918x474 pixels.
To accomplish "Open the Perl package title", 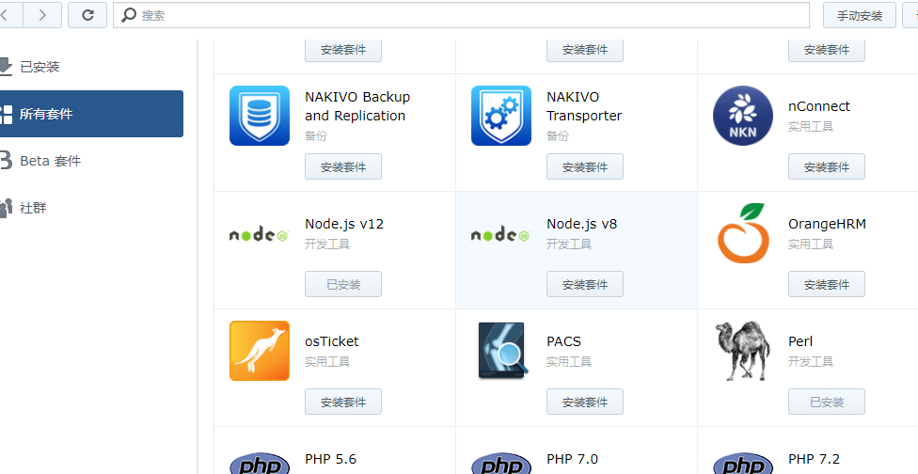I will [800, 341].
